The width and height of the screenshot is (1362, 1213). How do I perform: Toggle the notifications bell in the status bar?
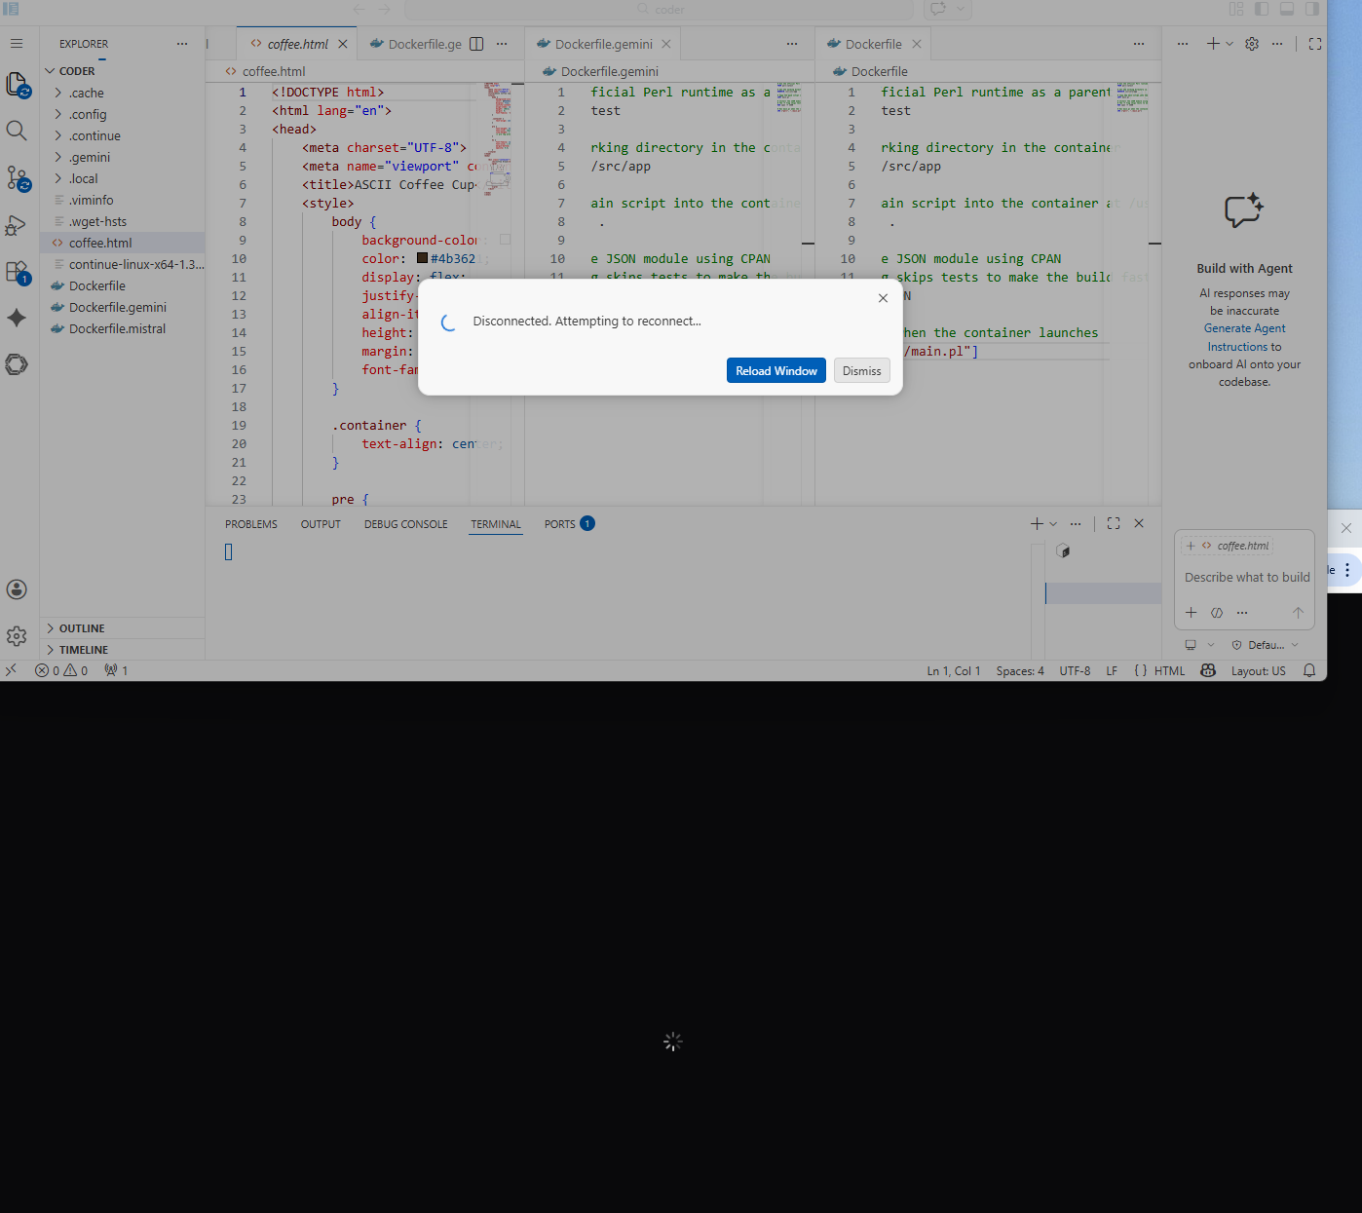pyautogui.click(x=1309, y=670)
